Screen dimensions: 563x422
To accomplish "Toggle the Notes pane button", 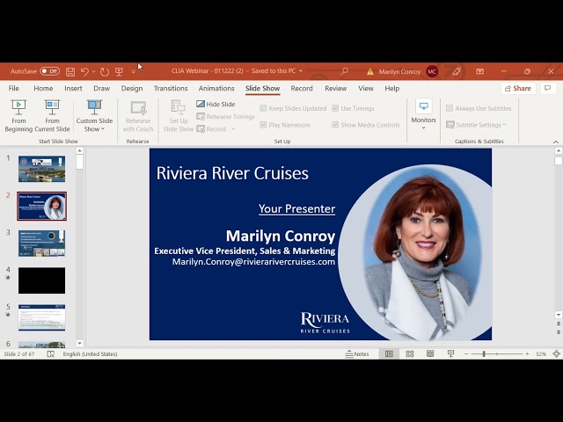I will click(x=357, y=354).
